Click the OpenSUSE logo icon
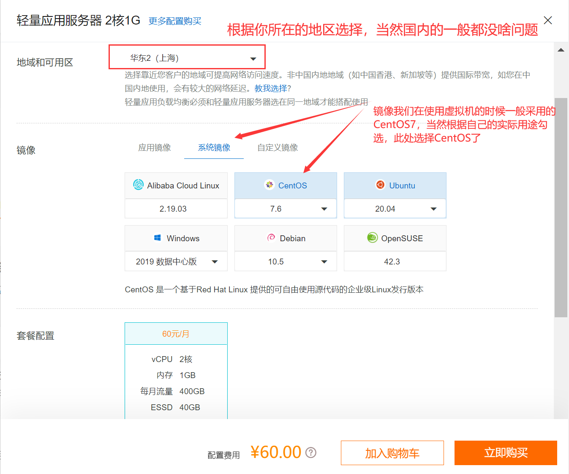569x474 pixels. [x=372, y=237]
